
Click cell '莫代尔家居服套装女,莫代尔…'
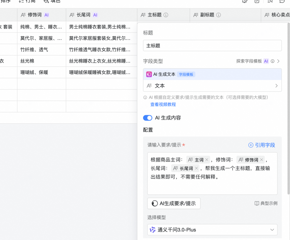pos(102,38)
